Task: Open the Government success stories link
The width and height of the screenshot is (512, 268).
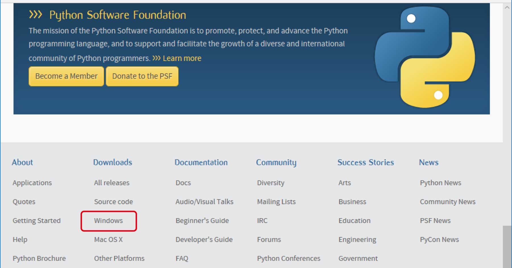Action: [x=358, y=258]
